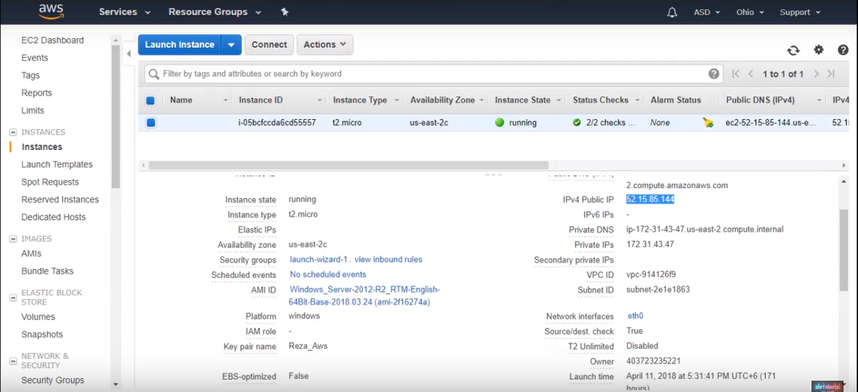Image resolution: width=858 pixels, height=392 pixels.
Task: Open Security Groups in sidebar
Action: coord(53,380)
